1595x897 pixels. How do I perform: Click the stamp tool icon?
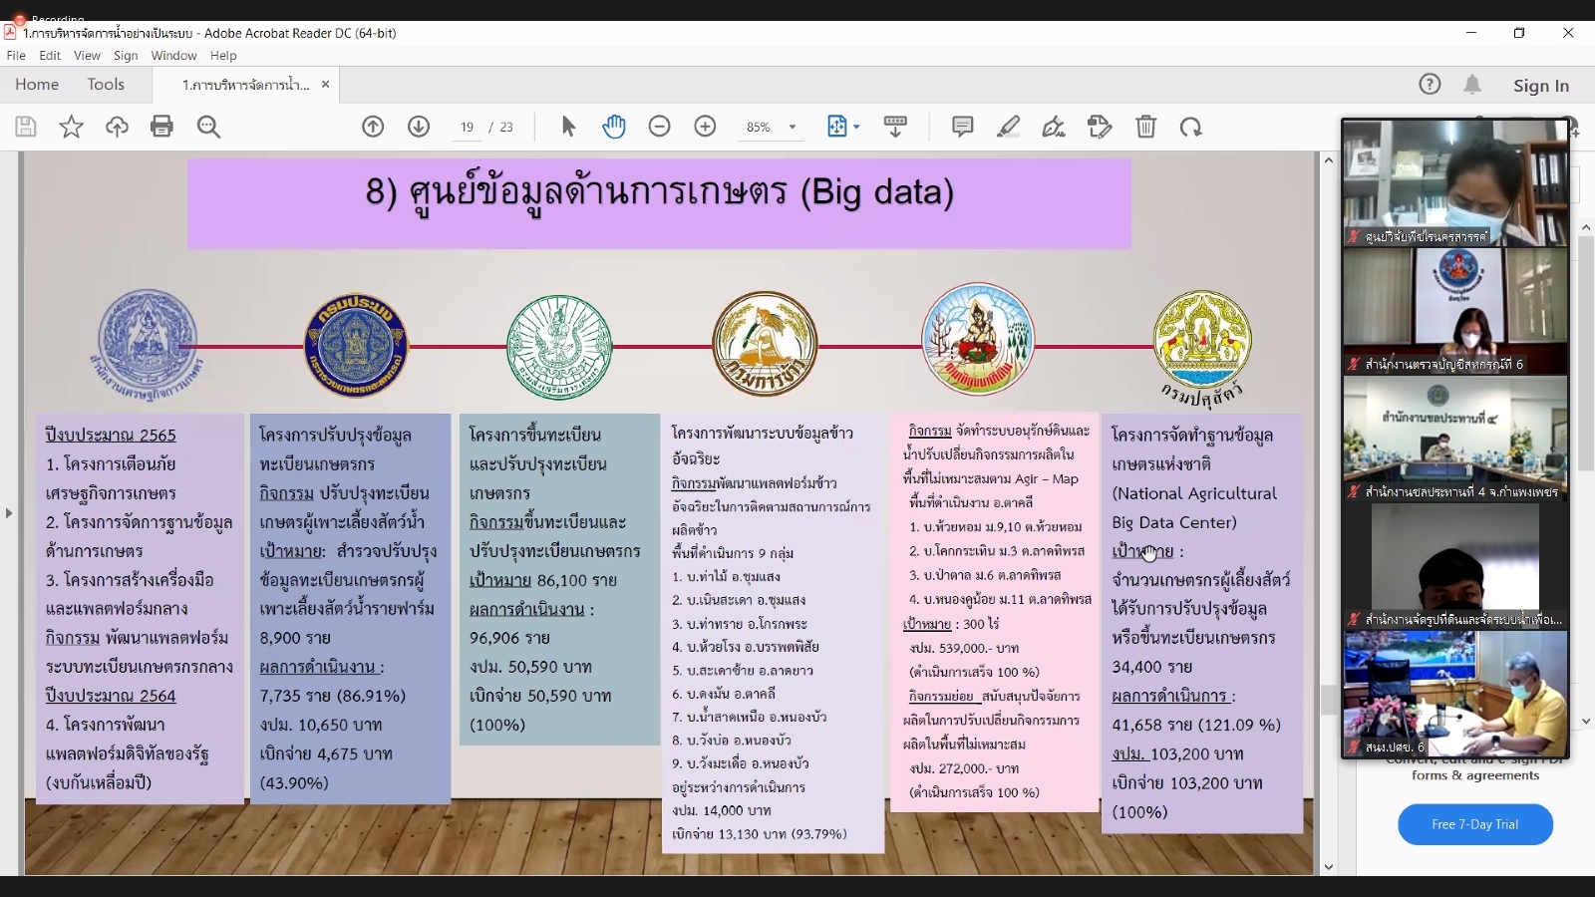1100,127
